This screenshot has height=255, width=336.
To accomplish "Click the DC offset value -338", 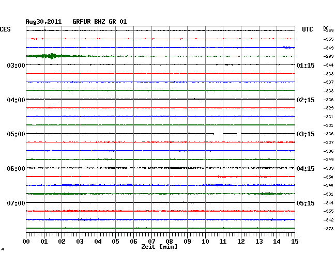I will point(328,74).
